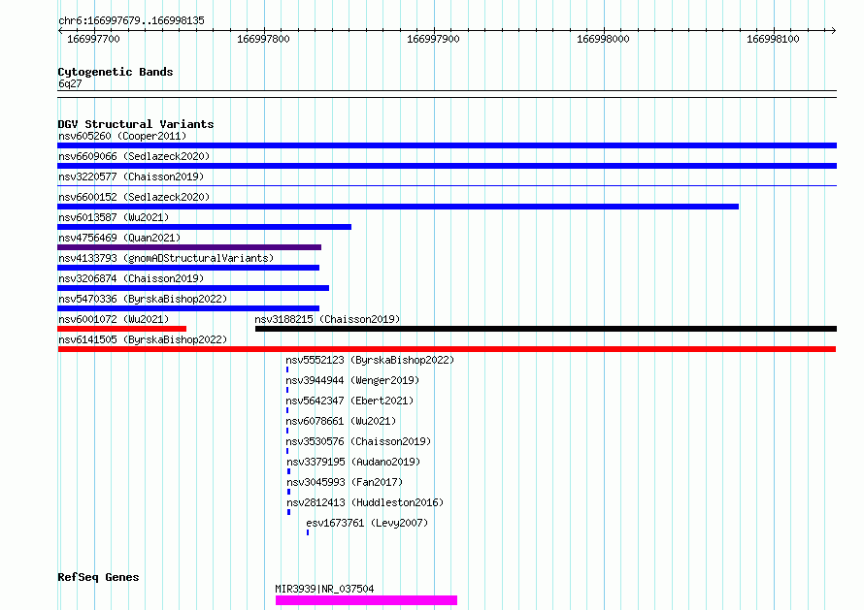Click the DGV Structural Variants track heading
The height and width of the screenshot is (610, 864).
pyautogui.click(x=136, y=124)
